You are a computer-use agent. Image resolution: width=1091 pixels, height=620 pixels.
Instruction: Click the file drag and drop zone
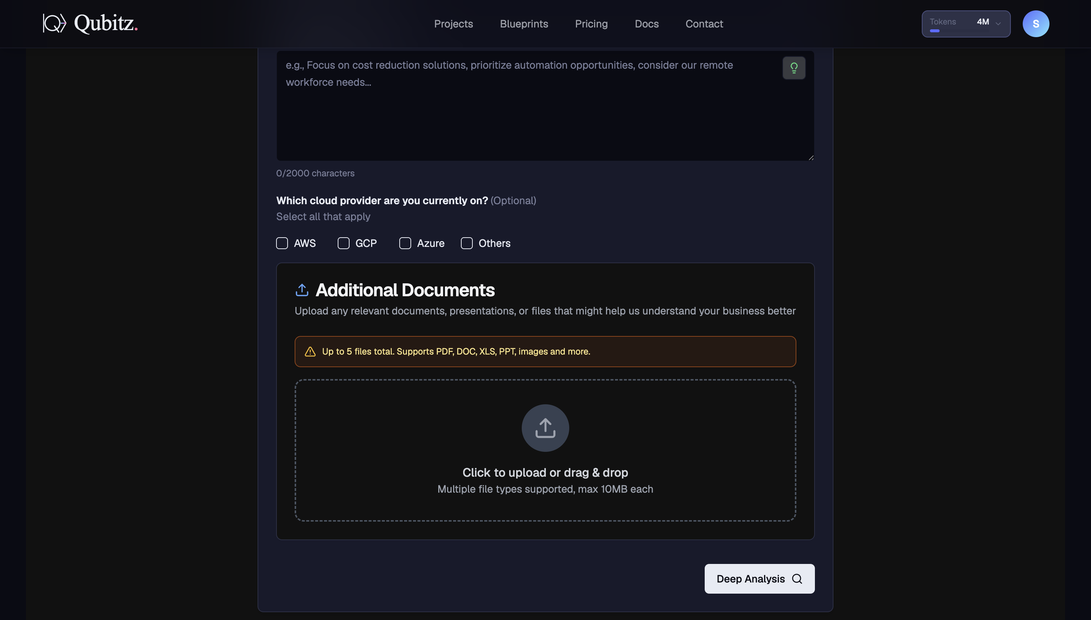pyautogui.click(x=545, y=450)
